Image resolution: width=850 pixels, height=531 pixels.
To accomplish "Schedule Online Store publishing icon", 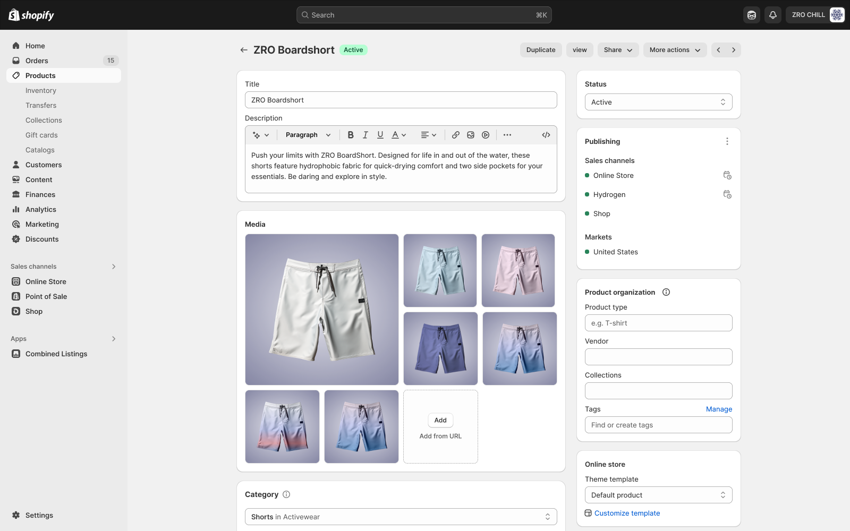I will click(x=727, y=175).
